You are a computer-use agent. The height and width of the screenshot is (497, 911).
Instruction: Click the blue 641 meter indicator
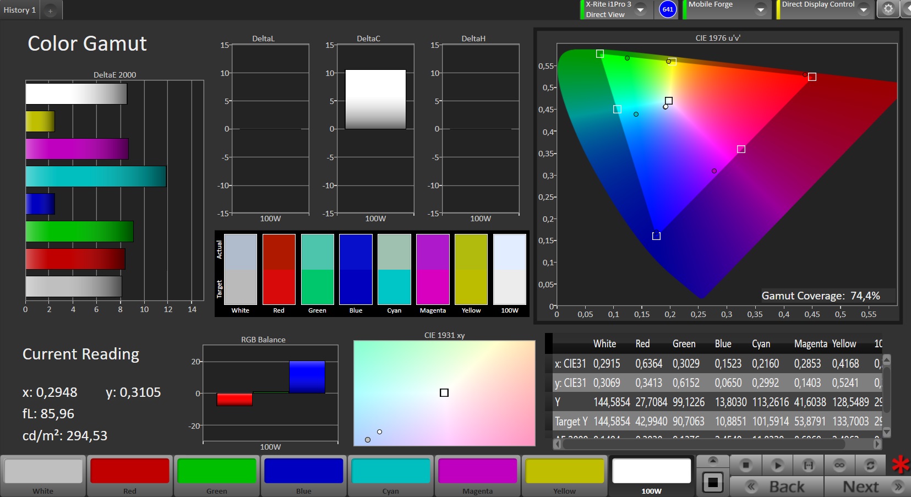(668, 9)
